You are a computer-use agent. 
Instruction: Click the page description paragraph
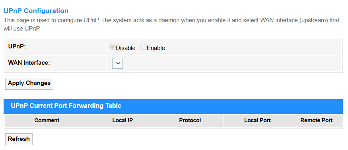click(x=171, y=25)
